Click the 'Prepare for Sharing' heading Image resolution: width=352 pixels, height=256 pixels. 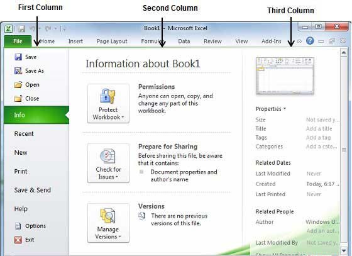tap(168, 147)
